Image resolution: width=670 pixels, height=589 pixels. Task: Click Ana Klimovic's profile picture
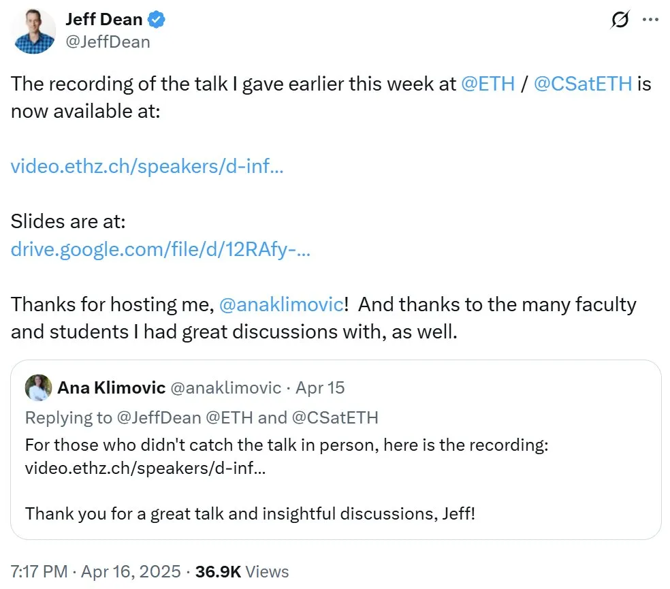[39, 387]
